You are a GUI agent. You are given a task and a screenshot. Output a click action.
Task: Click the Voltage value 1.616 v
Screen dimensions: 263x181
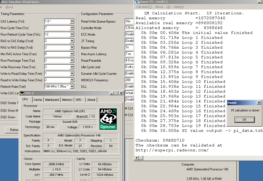coord(88,127)
